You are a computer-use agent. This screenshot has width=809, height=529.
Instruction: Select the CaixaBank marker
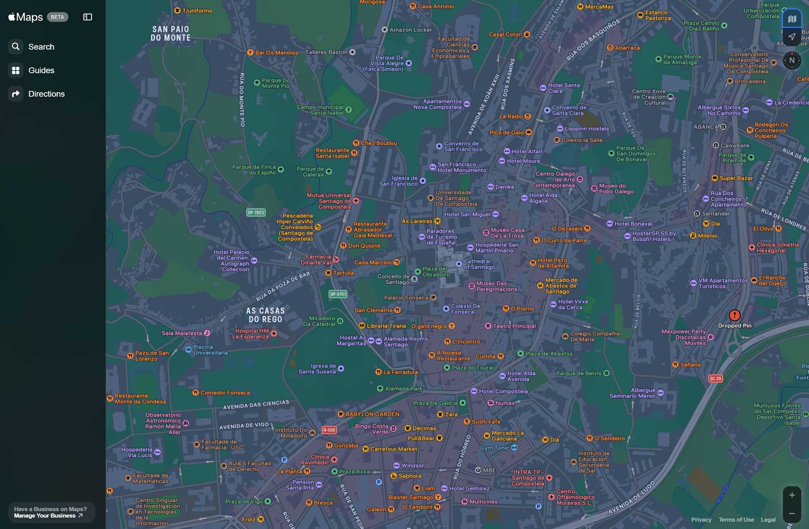click(715, 146)
